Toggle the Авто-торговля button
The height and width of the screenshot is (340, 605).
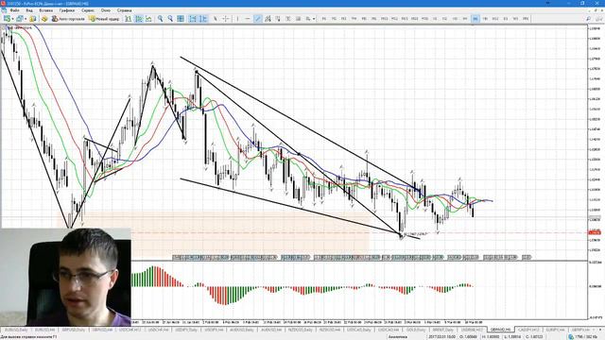68,19
